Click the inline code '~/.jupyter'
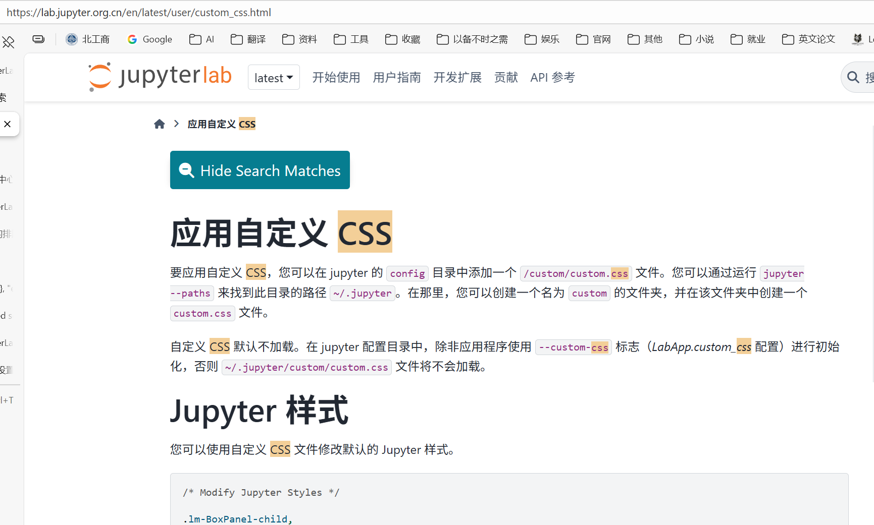This screenshot has height=525, width=874. coord(363,293)
